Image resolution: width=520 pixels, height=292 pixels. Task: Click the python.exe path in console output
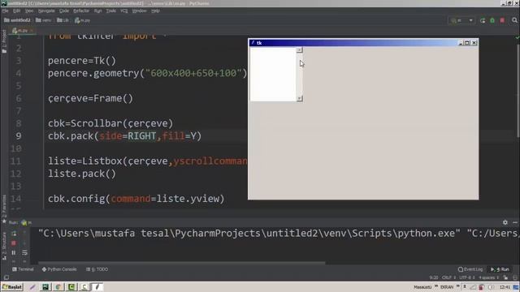tap(249, 234)
